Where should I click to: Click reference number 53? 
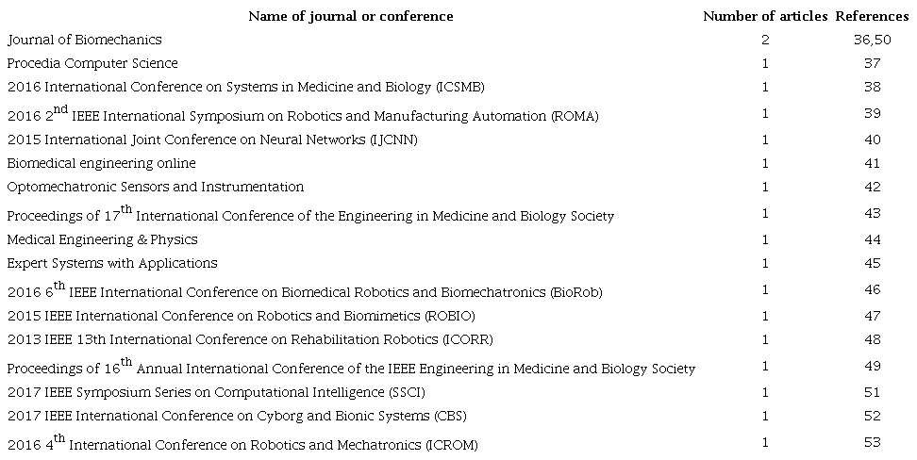click(872, 442)
